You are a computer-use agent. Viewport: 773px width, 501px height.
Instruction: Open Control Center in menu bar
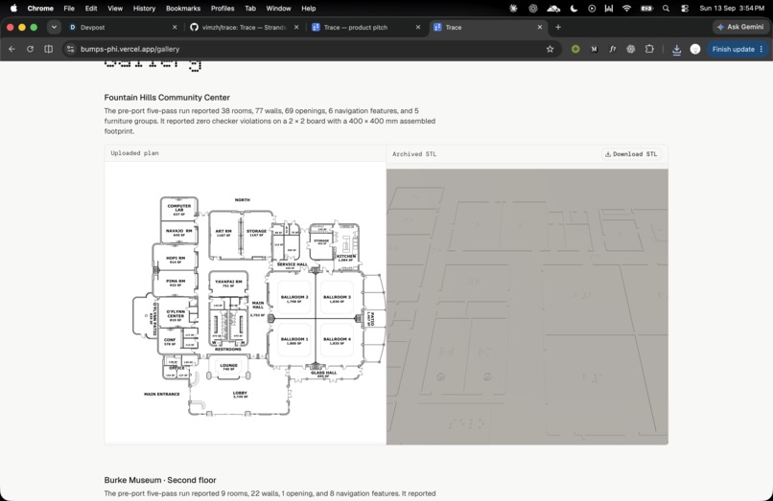[685, 9]
